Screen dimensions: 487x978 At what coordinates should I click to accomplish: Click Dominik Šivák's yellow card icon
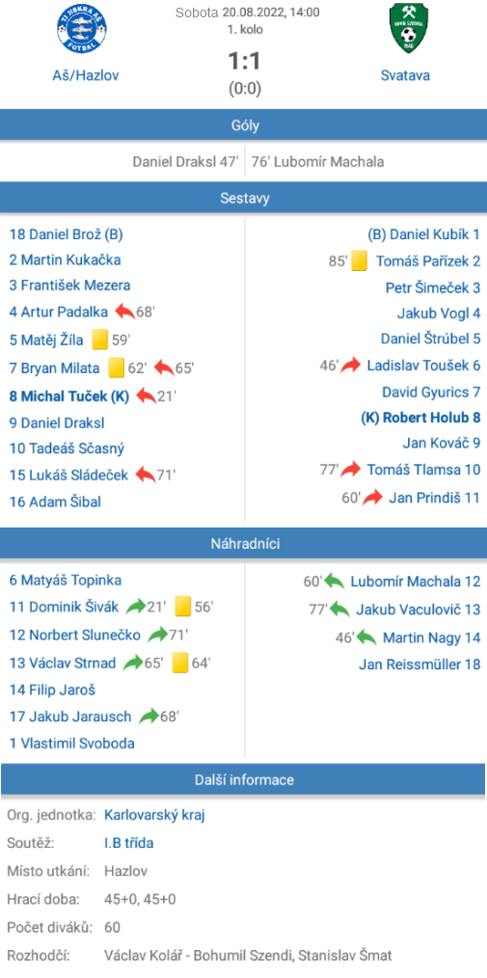pos(182,607)
